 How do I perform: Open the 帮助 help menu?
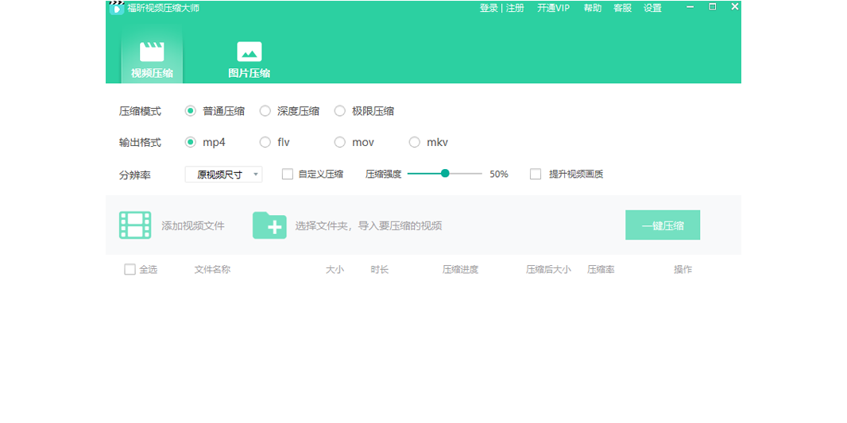pos(593,9)
